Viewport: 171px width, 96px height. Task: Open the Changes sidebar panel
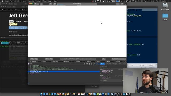(115, 64)
